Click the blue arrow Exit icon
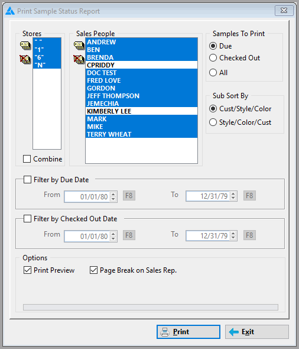Screen dimensions: 299x349 tap(233, 332)
